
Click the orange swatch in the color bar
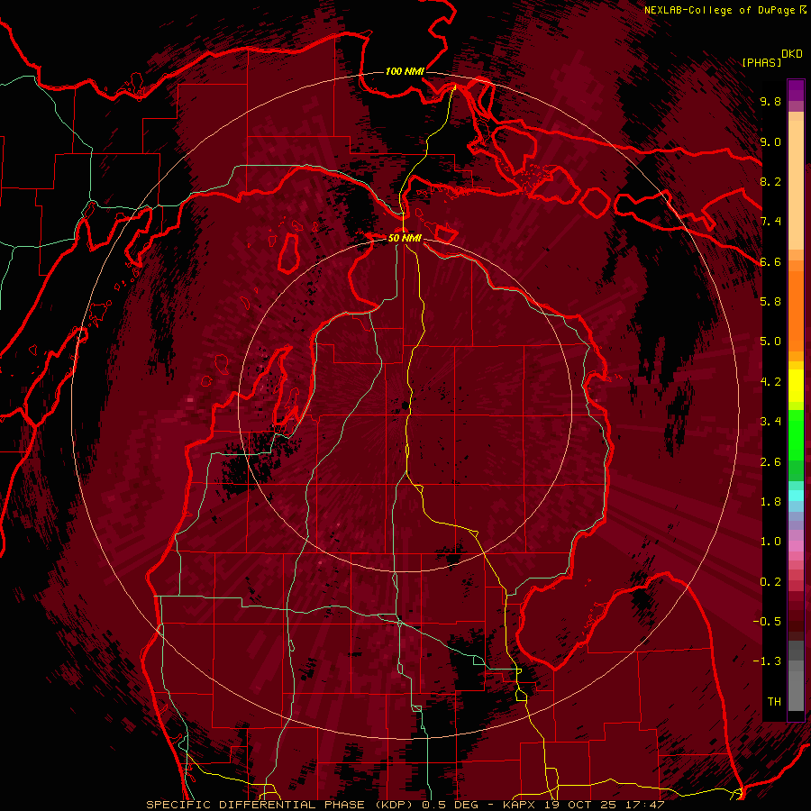click(x=796, y=310)
